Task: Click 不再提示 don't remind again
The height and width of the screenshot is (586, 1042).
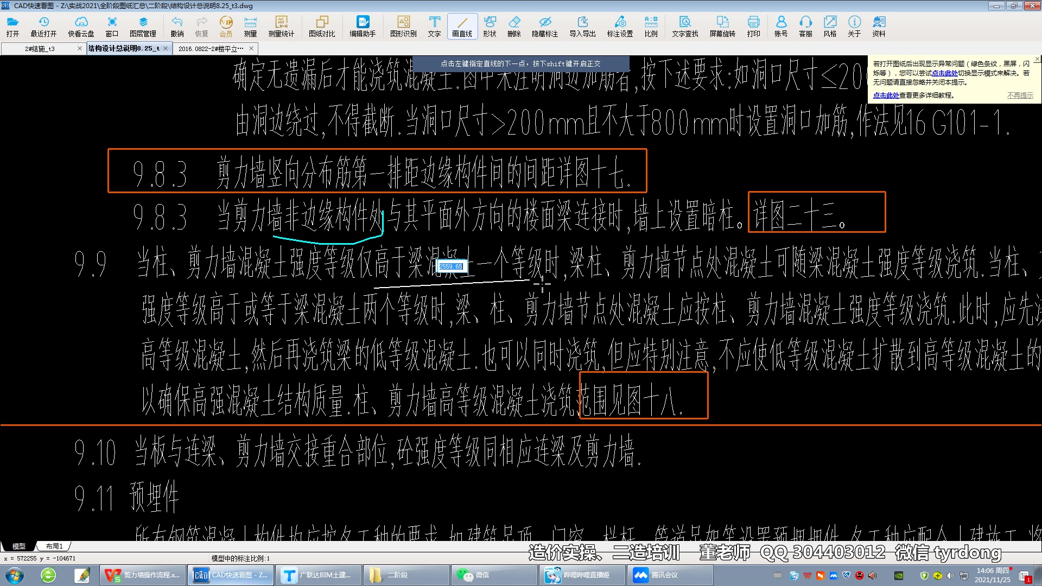Action: (x=1020, y=95)
